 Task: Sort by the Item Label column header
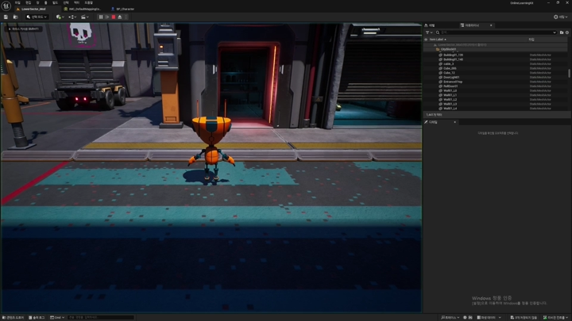coord(437,40)
